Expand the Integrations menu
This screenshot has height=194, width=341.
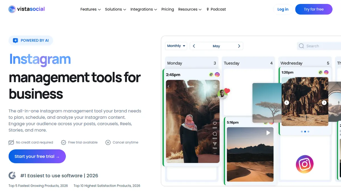click(144, 9)
